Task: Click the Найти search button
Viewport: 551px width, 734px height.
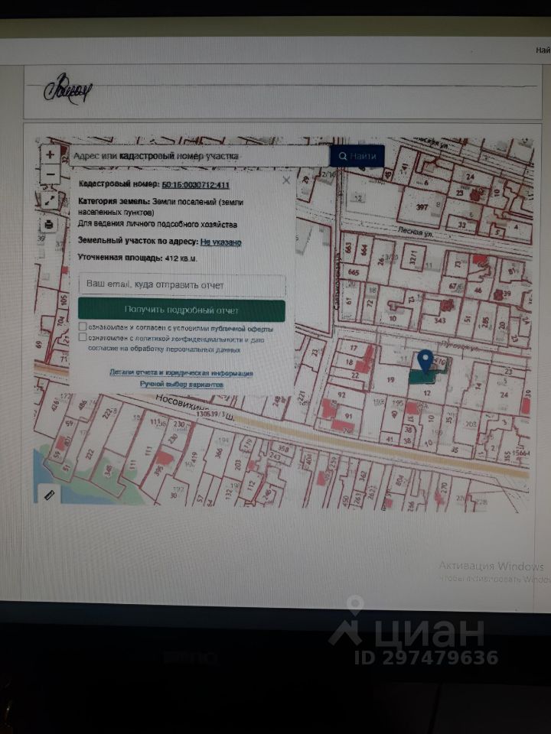Action: pos(357,156)
